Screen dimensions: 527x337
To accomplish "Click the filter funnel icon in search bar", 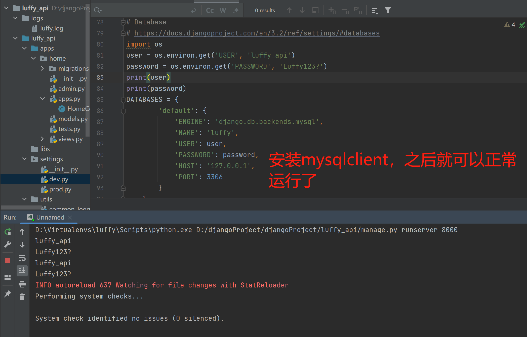I will 388,11.
